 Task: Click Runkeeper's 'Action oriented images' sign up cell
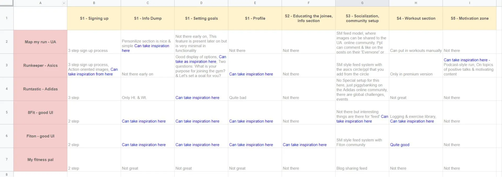click(x=94, y=65)
